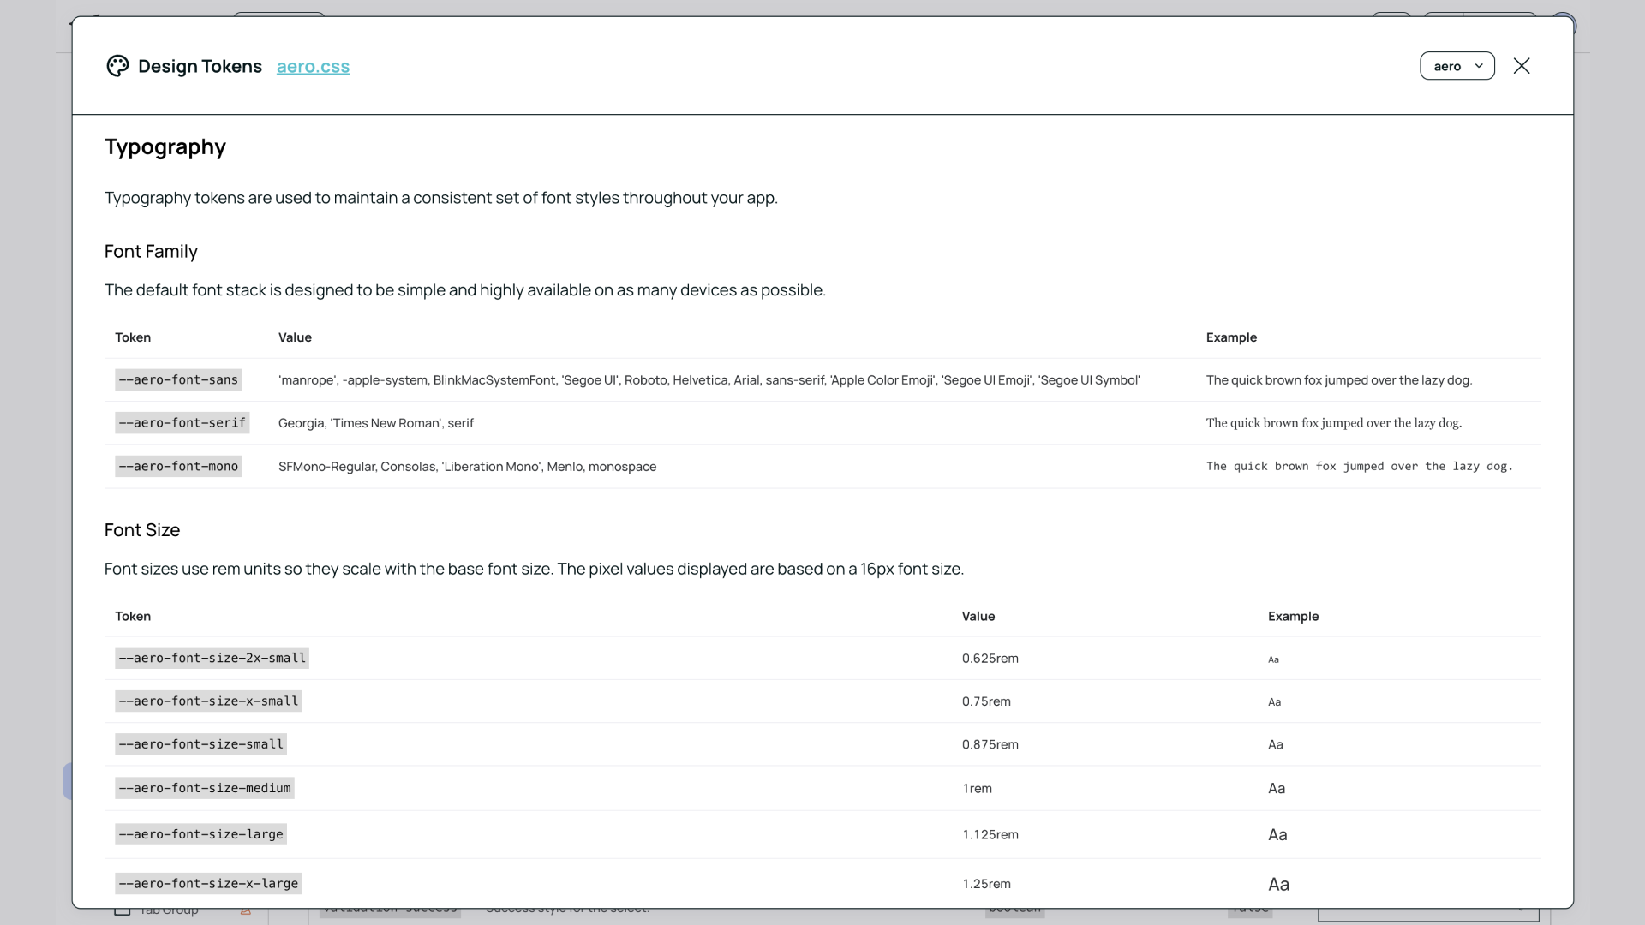
Task: Click the serif example sentence
Action: pos(1333,423)
